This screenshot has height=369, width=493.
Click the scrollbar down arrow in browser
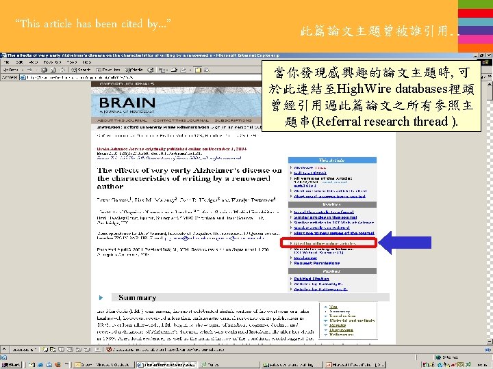pyautogui.click(x=490, y=342)
